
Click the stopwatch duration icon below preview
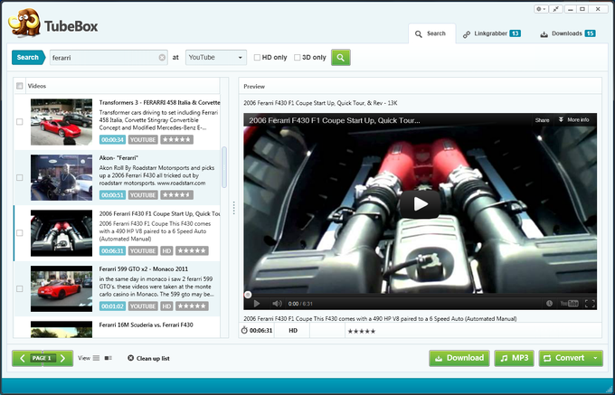[244, 330]
